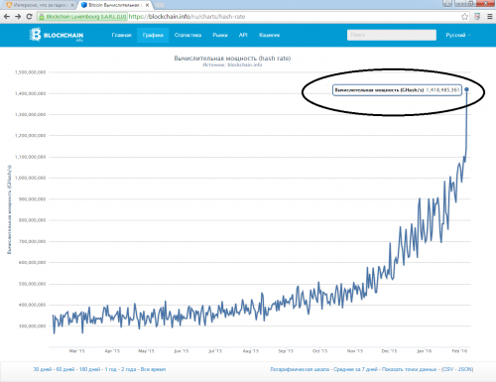Open a new tab with the new-tab button

pos(160,5)
